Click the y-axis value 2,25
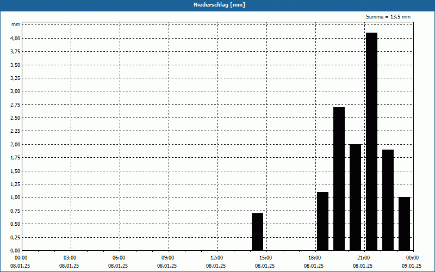 tap(16, 131)
